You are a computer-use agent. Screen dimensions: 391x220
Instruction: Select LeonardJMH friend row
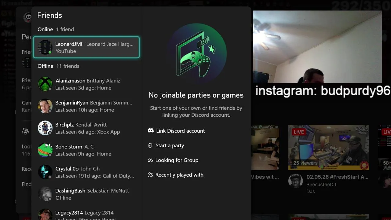coord(86,47)
